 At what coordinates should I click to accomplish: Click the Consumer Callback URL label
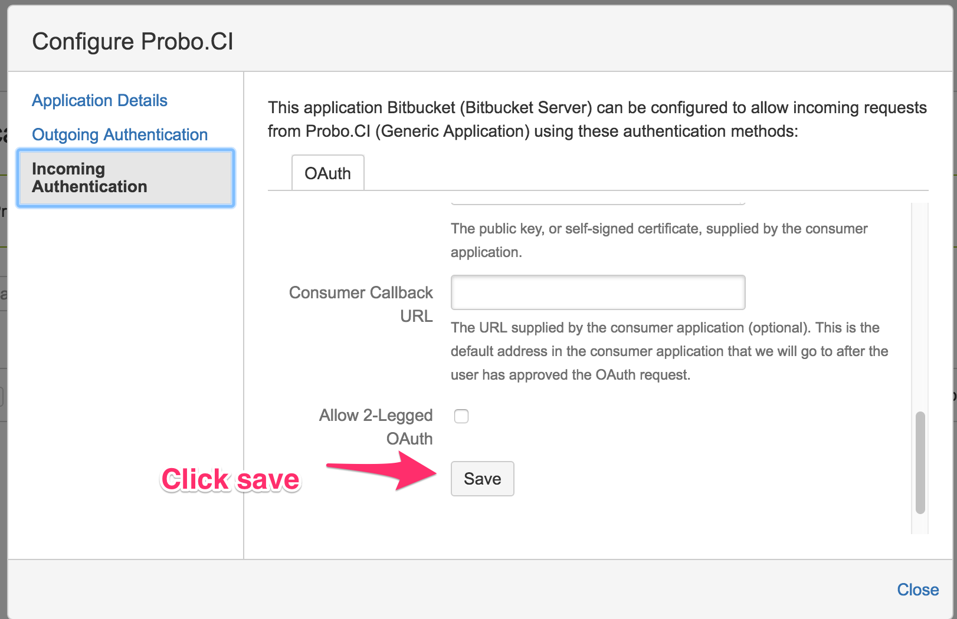coord(361,304)
